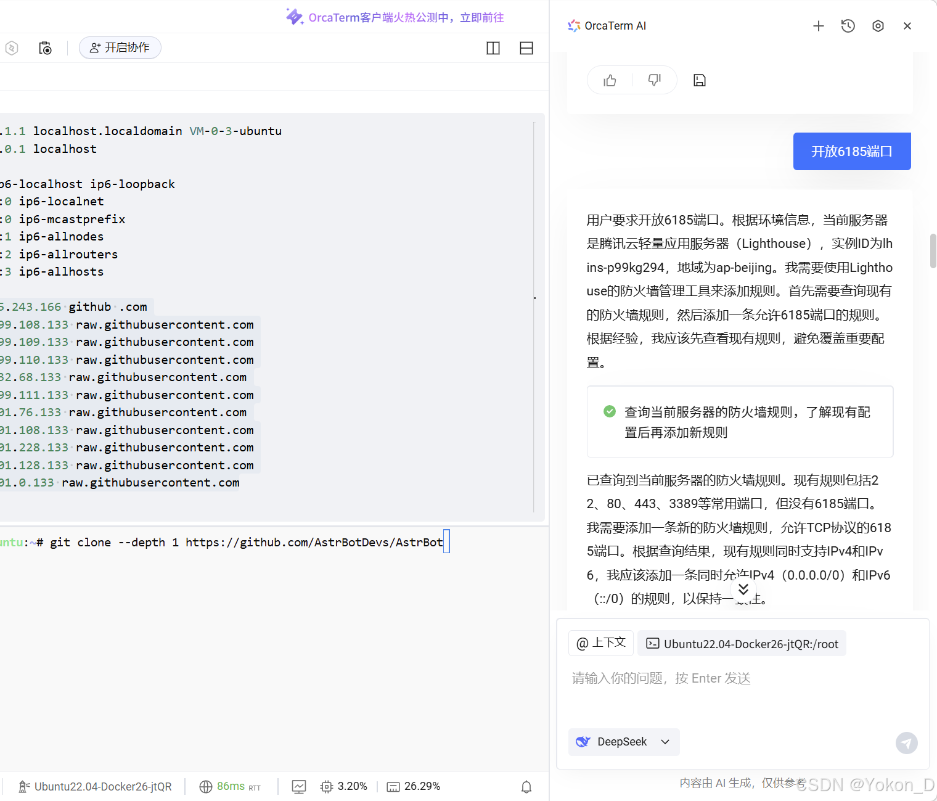Open notifications bell icon
This screenshot has width=937, height=801.
[x=526, y=787]
